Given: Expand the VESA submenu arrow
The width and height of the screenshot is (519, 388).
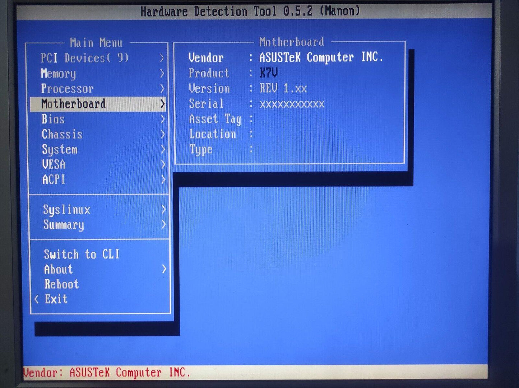Looking at the screenshot, I should point(163,164).
